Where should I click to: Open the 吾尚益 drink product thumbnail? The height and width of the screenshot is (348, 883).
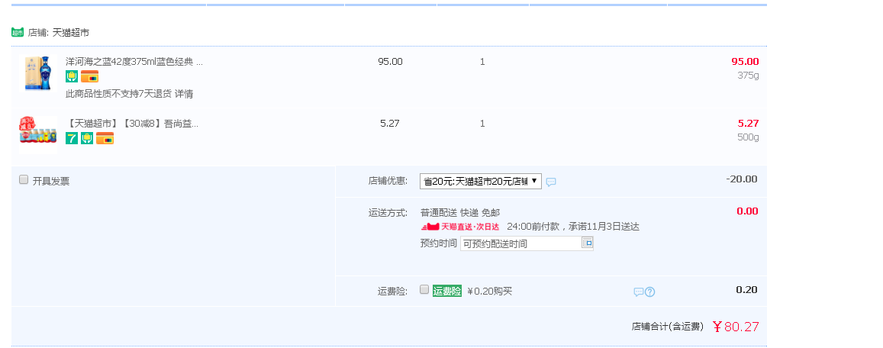pyautogui.click(x=38, y=134)
